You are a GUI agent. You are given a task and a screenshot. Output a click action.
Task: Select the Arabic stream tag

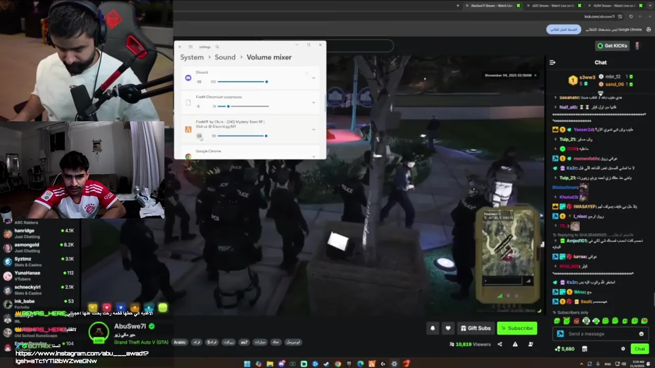(x=180, y=342)
